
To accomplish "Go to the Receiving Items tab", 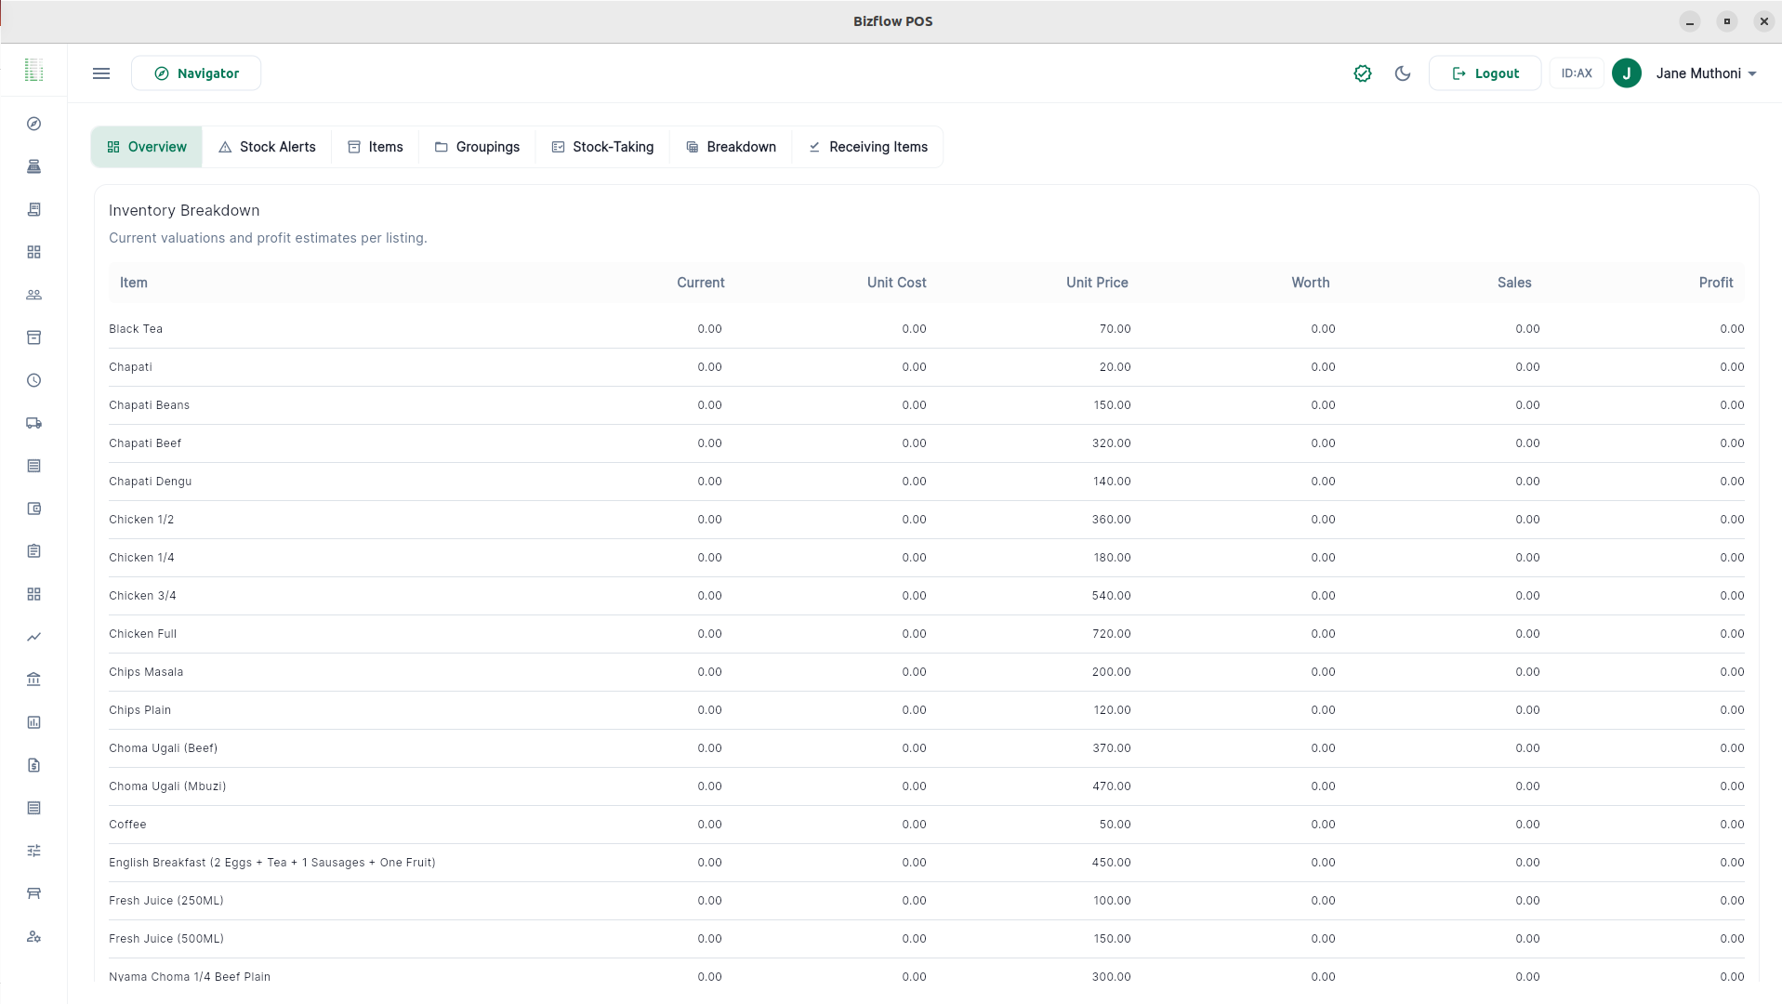I will tap(867, 147).
